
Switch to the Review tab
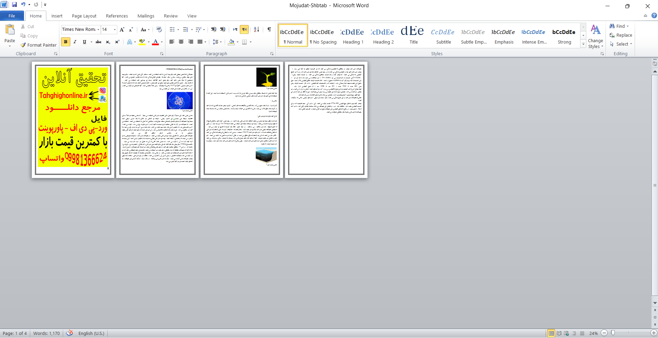click(171, 16)
